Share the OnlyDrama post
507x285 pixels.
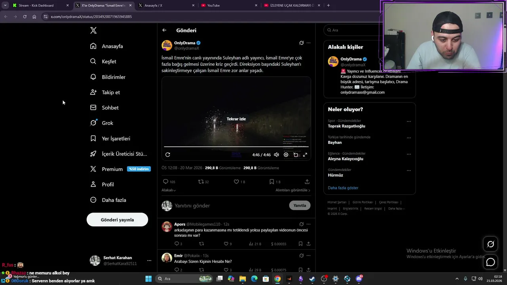click(307, 182)
